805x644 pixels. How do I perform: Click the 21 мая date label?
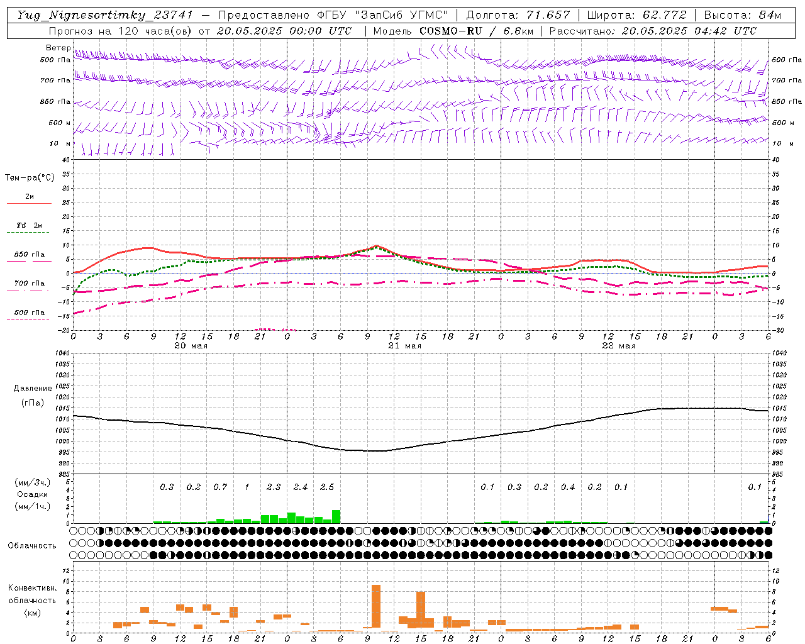[x=404, y=346]
